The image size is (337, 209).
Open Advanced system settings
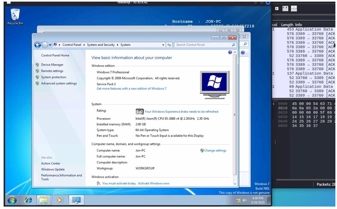click(x=59, y=83)
